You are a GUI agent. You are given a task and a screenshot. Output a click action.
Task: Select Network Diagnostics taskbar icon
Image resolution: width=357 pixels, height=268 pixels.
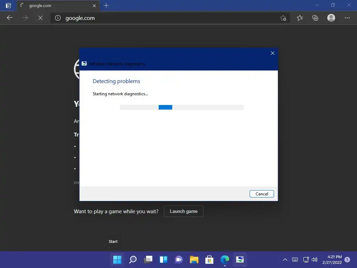coord(240,259)
